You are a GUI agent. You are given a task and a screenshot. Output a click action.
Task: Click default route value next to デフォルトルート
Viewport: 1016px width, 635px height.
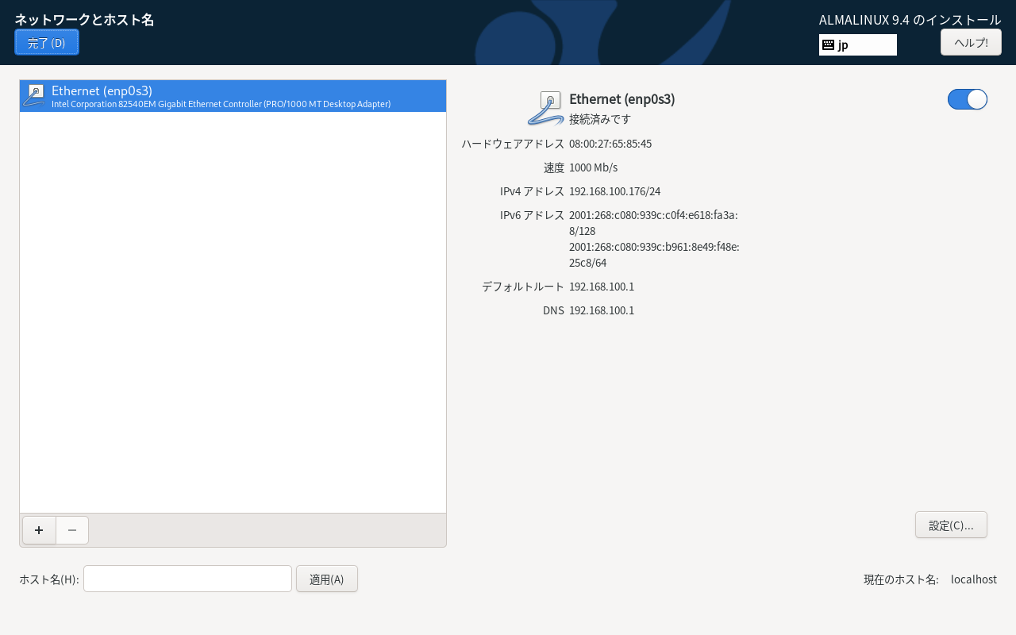click(x=602, y=287)
